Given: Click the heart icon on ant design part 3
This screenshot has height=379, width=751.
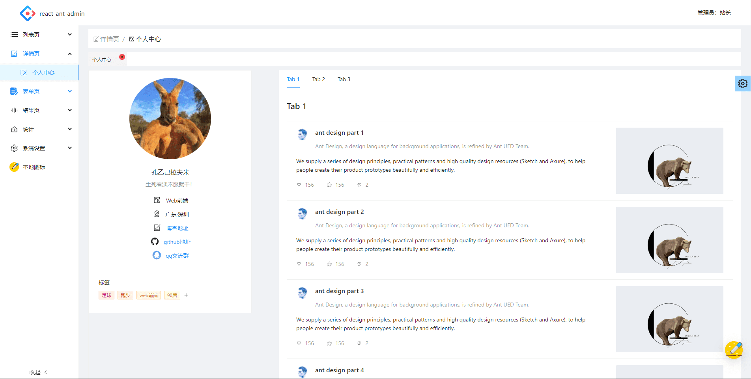Looking at the screenshot, I should coord(299,343).
